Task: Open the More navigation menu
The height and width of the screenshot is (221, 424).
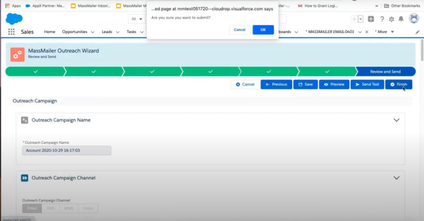Action: tap(384, 32)
